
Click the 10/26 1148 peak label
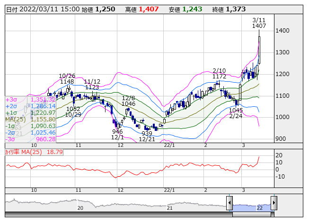tap(67, 79)
